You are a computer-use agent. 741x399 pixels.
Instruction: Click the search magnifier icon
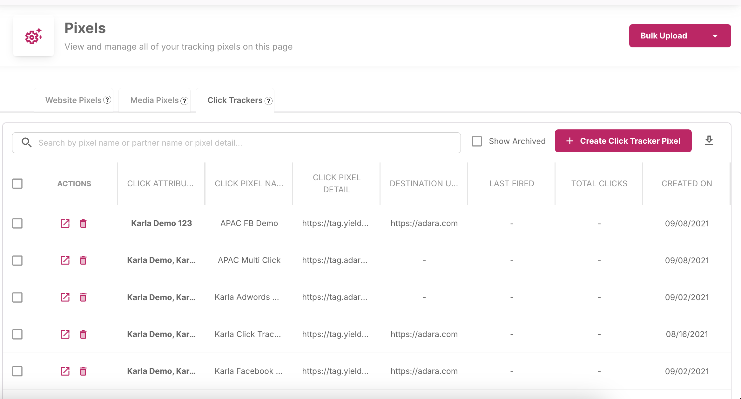tap(27, 142)
